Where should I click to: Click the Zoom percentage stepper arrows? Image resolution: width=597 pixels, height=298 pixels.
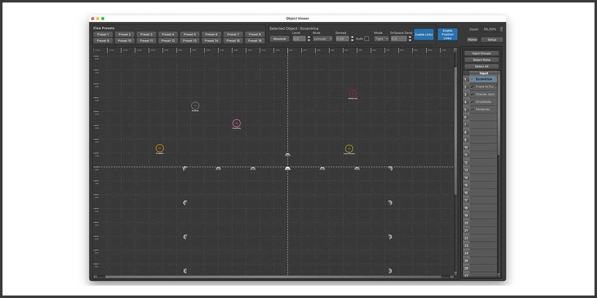pyautogui.click(x=501, y=29)
